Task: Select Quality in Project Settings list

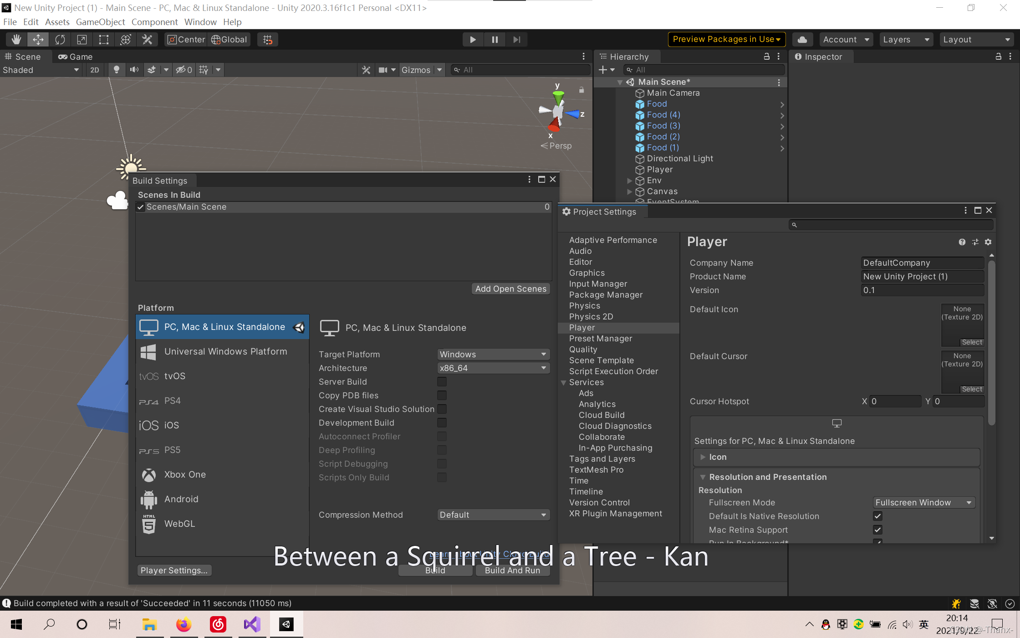Action: tap(583, 350)
